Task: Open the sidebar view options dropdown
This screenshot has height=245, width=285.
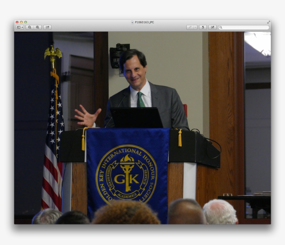Action: pyautogui.click(x=20, y=27)
